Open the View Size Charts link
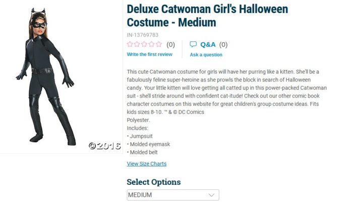The width and height of the screenshot is (353, 204). click(x=146, y=164)
